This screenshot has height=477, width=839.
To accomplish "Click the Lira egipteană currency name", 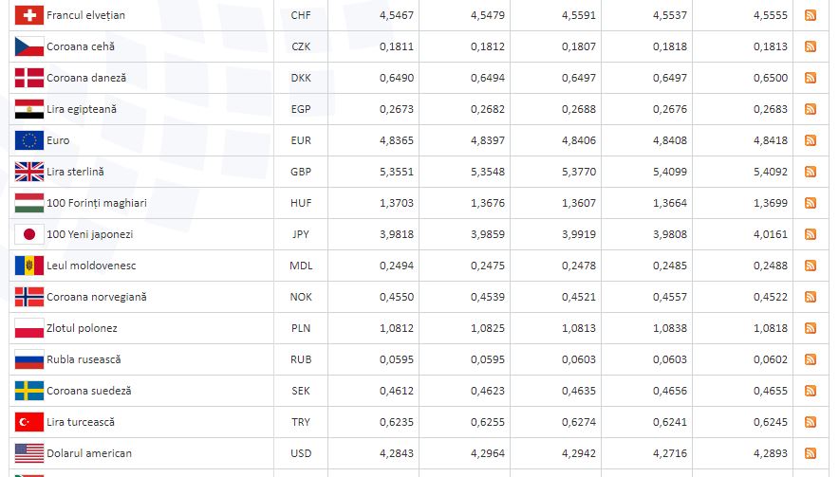I will [82, 109].
